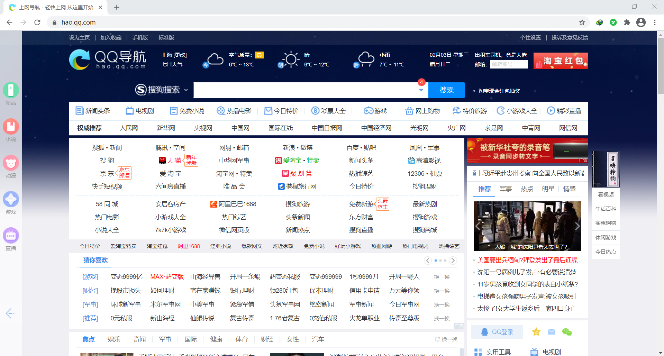Go to next news image slide
The height and width of the screenshot is (356, 664).
point(577,226)
